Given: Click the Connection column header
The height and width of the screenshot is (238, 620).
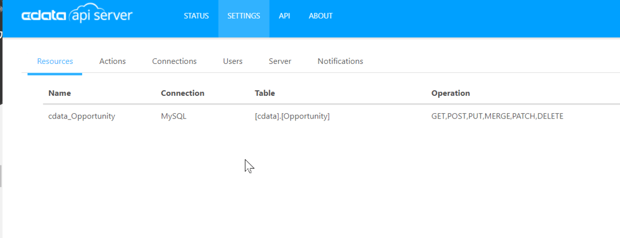Looking at the screenshot, I should click(182, 93).
